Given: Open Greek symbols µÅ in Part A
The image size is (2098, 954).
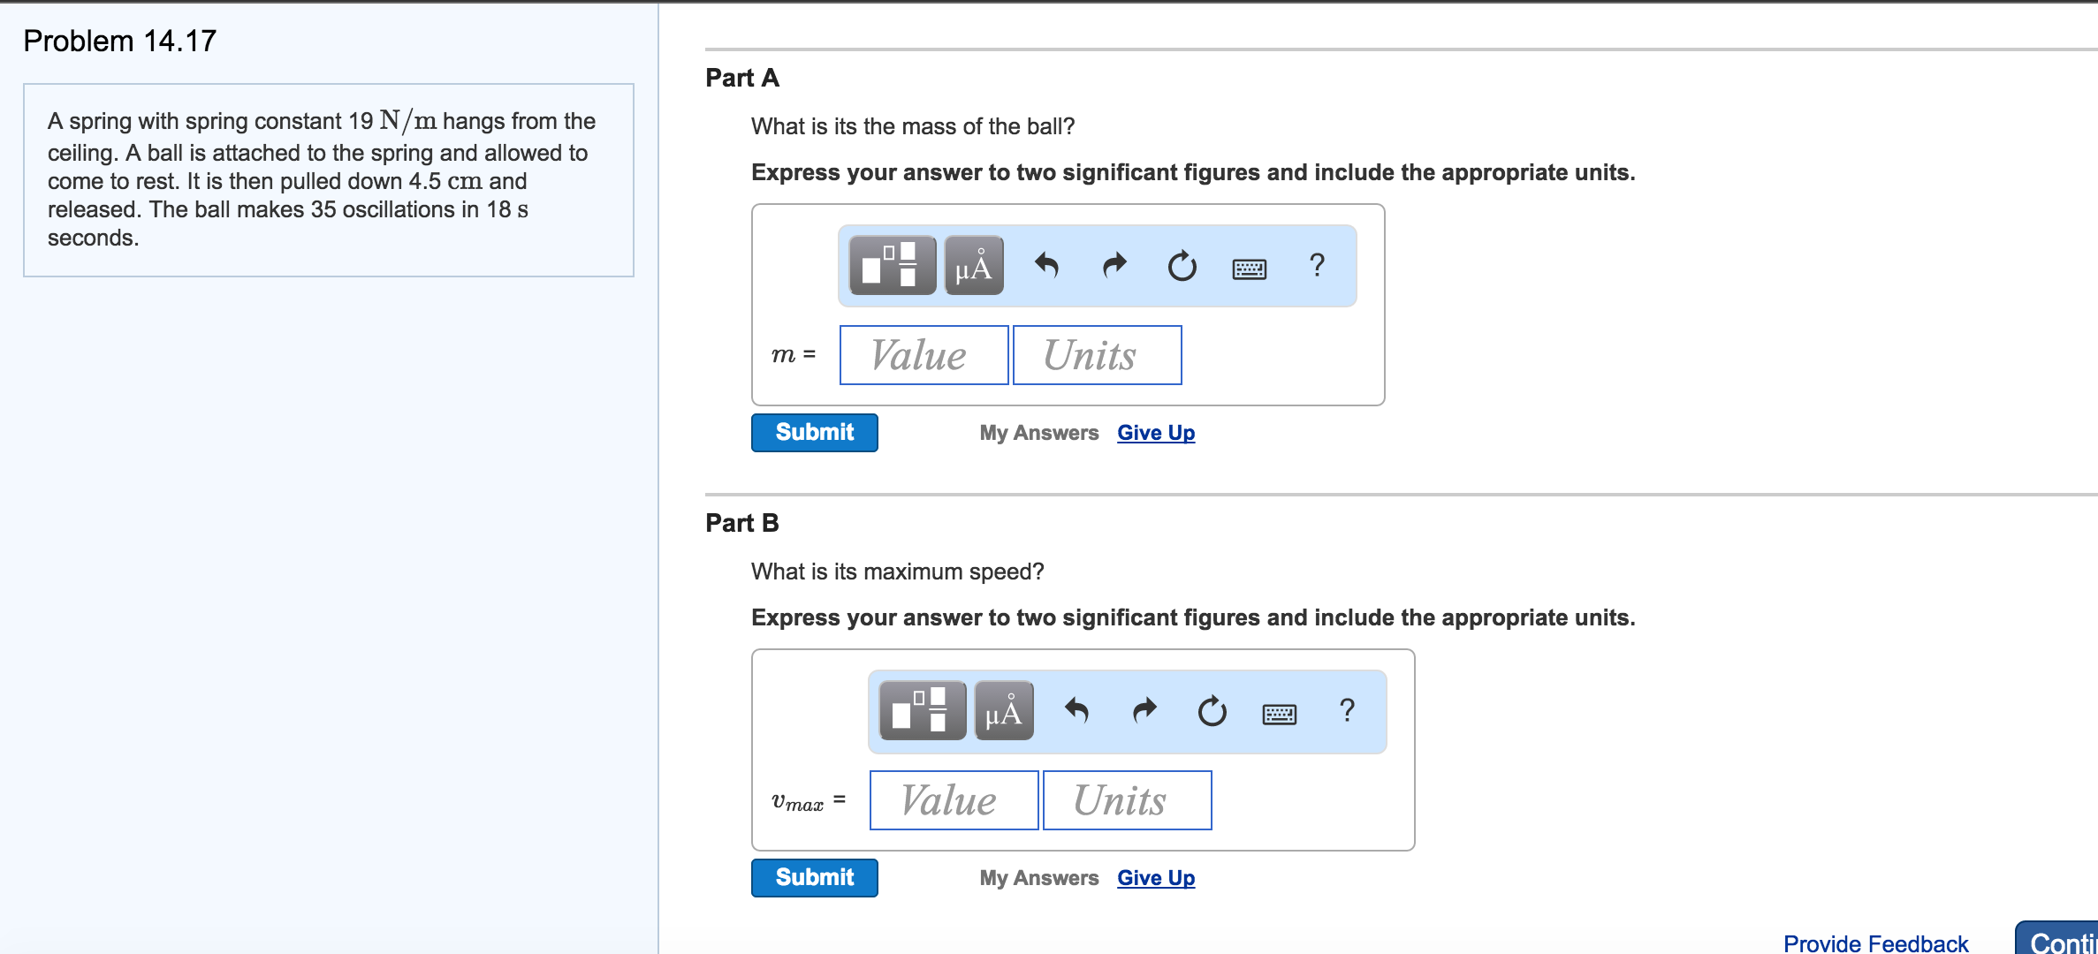Looking at the screenshot, I should click(x=973, y=265).
